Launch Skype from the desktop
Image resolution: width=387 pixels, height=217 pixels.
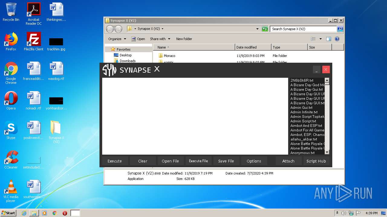pos(11,130)
